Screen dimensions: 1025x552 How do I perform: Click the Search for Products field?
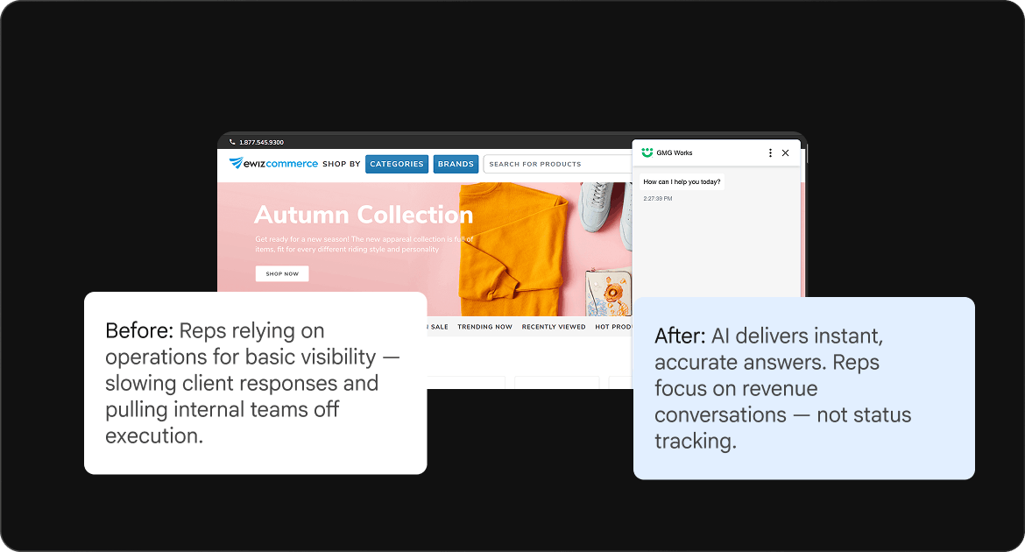(x=557, y=164)
